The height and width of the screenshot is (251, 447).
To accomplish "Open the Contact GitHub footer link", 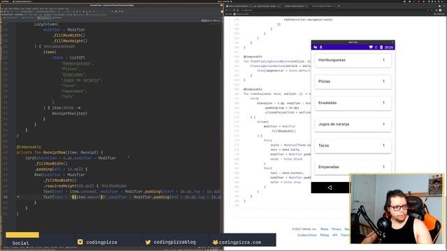I will pyautogui.click(x=307, y=235).
